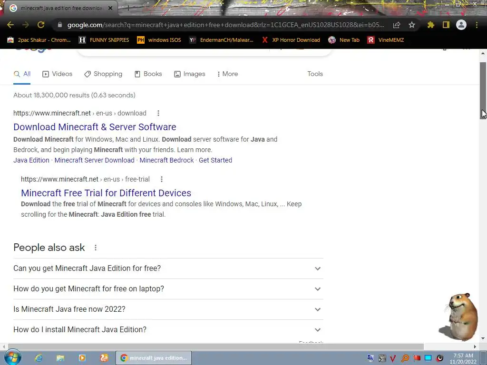Open the FUNNY SNIPPIES bookmark
The height and width of the screenshot is (365, 487).
click(x=104, y=40)
